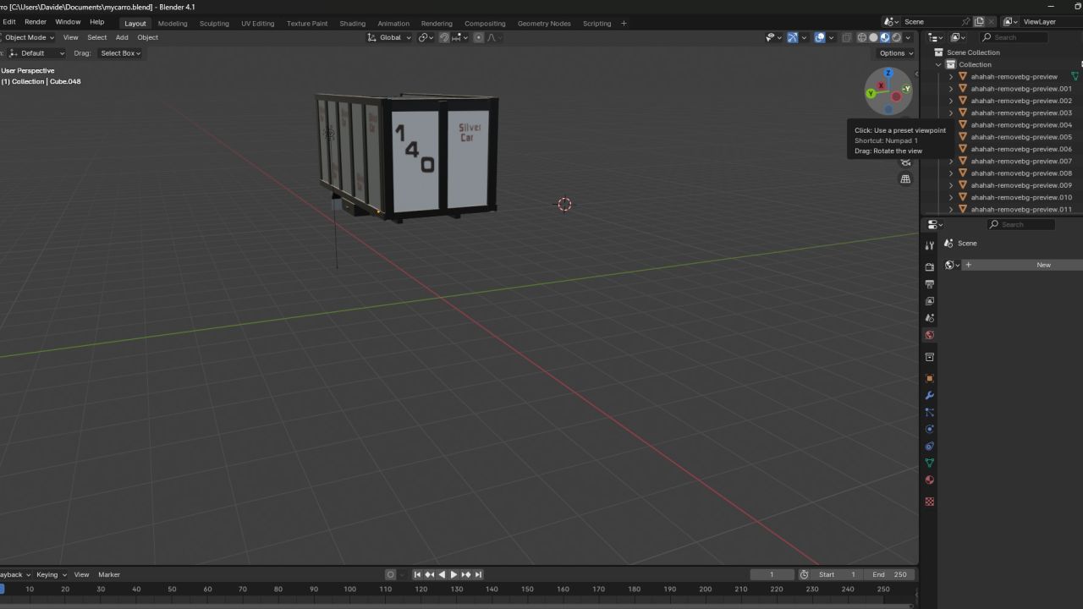This screenshot has width=1083, height=609.
Task: Open the Particles properties tab icon
Action: tap(929, 412)
